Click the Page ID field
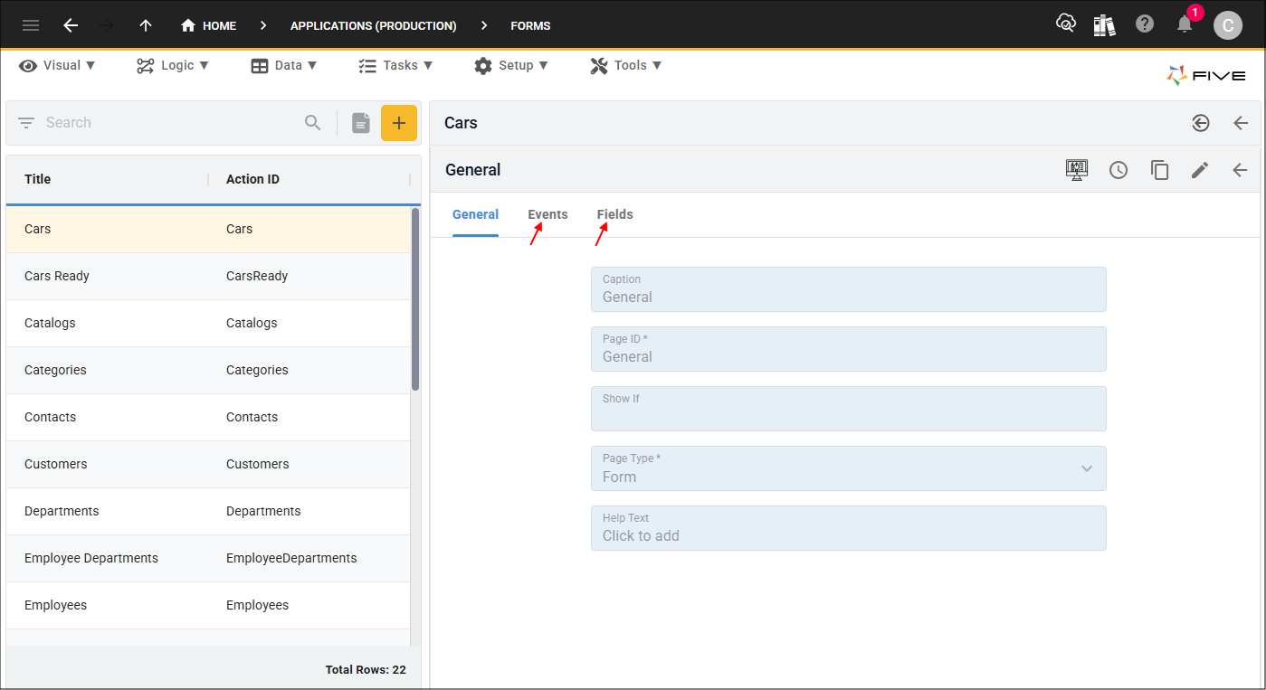Screen dimensions: 1266x690 (848, 349)
